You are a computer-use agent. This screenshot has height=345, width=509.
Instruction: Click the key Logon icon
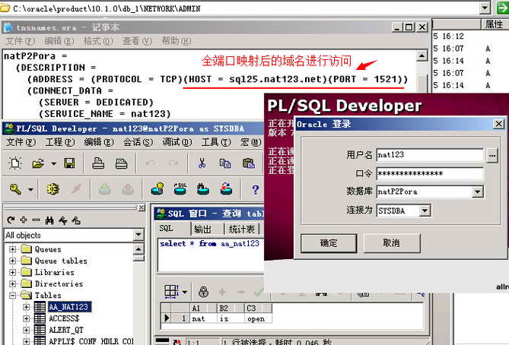click(15, 189)
